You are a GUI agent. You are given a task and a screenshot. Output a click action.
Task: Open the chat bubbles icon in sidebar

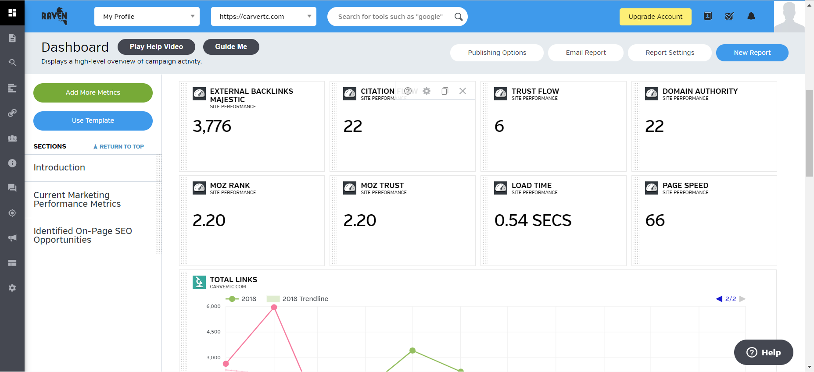click(x=12, y=188)
